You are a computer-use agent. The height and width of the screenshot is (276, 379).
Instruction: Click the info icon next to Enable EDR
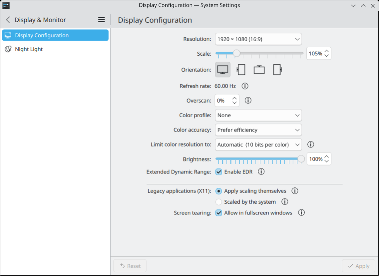click(x=261, y=171)
